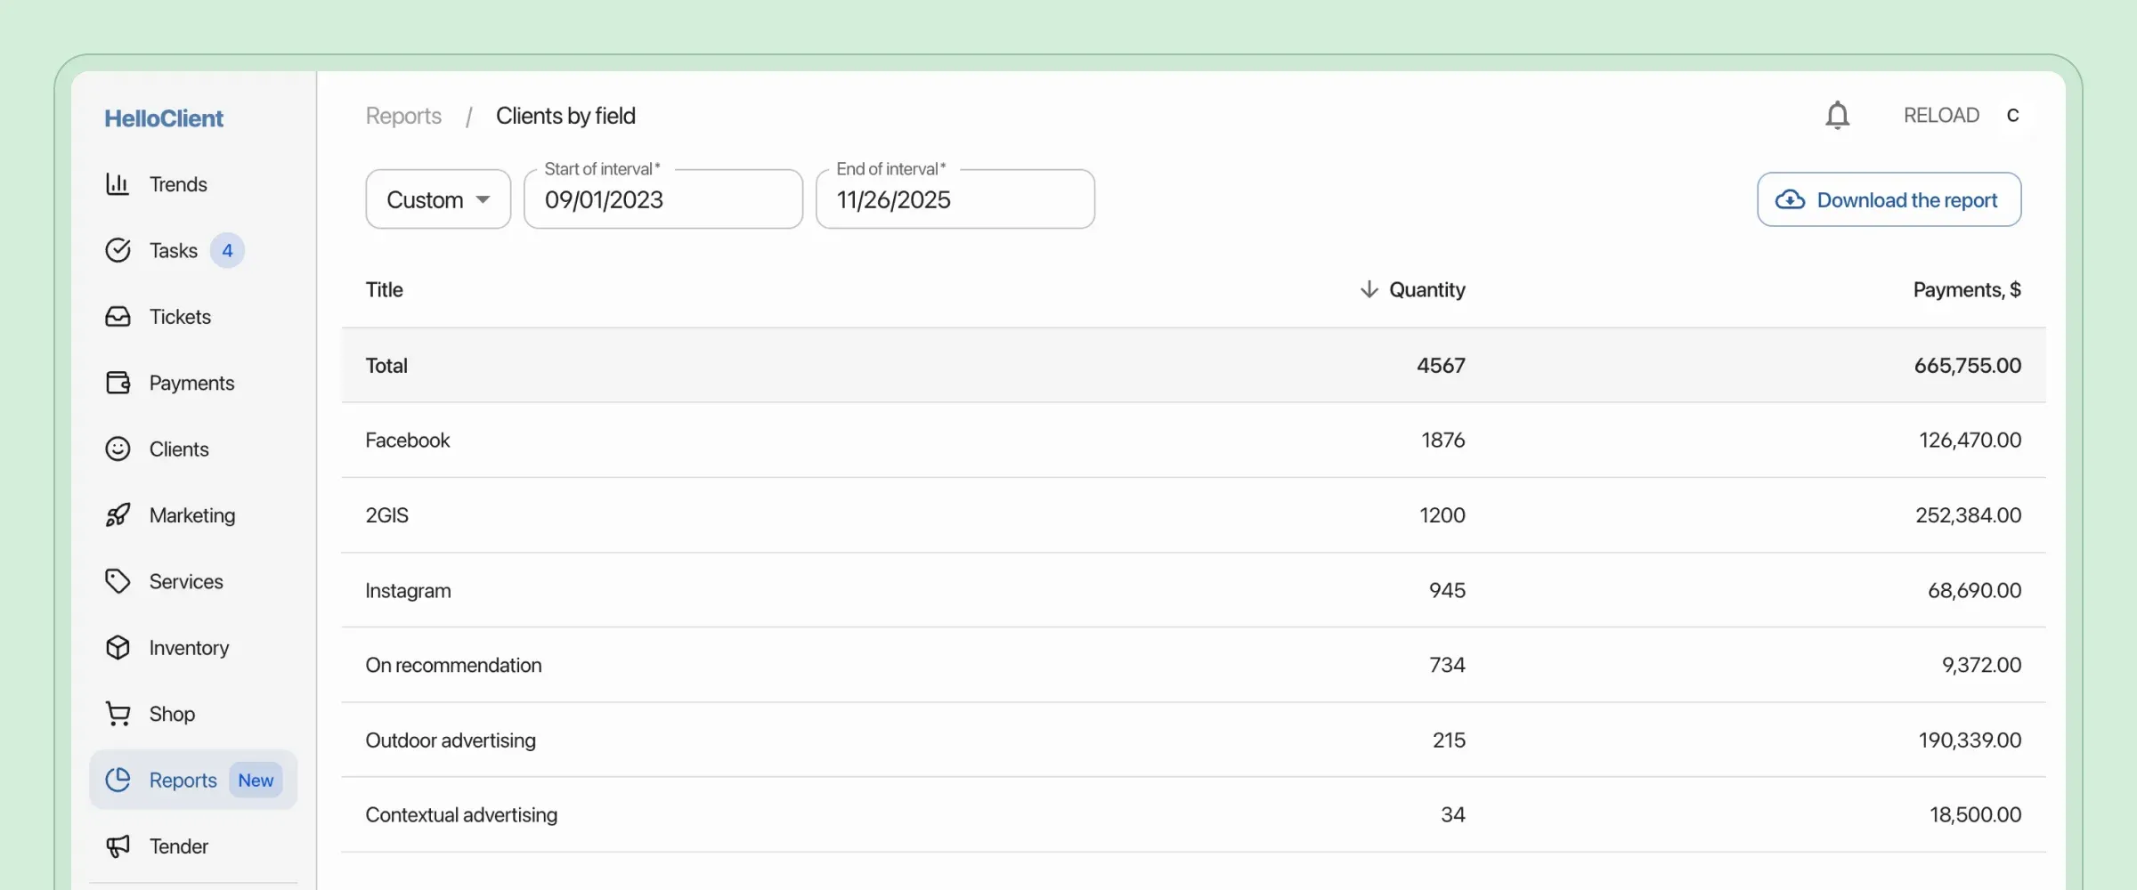Click the End of interval date field
Viewport: 2137px width, 890px height.
955,198
